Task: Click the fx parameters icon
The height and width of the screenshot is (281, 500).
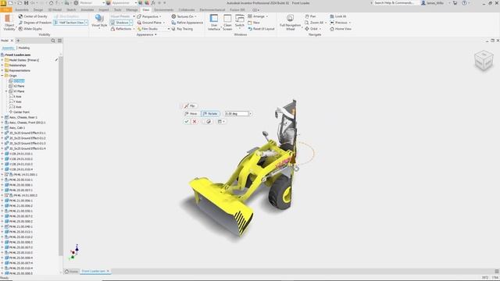Action: [x=153, y=3]
